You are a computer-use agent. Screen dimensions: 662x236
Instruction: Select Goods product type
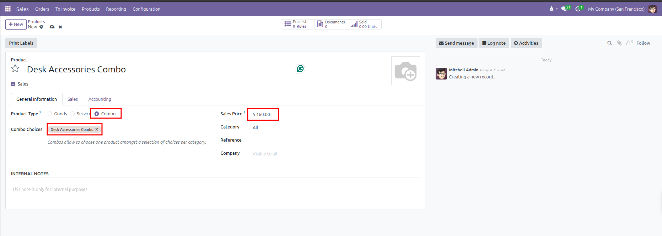(x=50, y=114)
